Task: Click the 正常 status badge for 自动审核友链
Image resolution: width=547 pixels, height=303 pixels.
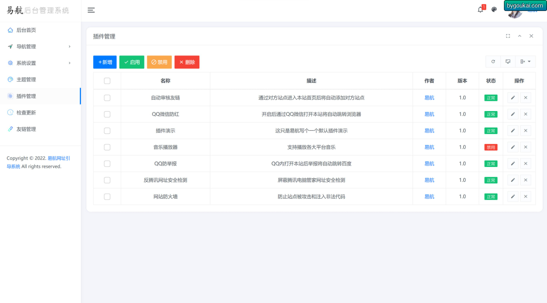Action: pos(491,98)
